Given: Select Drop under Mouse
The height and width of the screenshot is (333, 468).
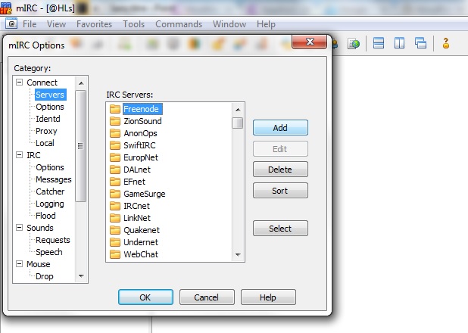Looking at the screenshot, I should (x=45, y=276).
